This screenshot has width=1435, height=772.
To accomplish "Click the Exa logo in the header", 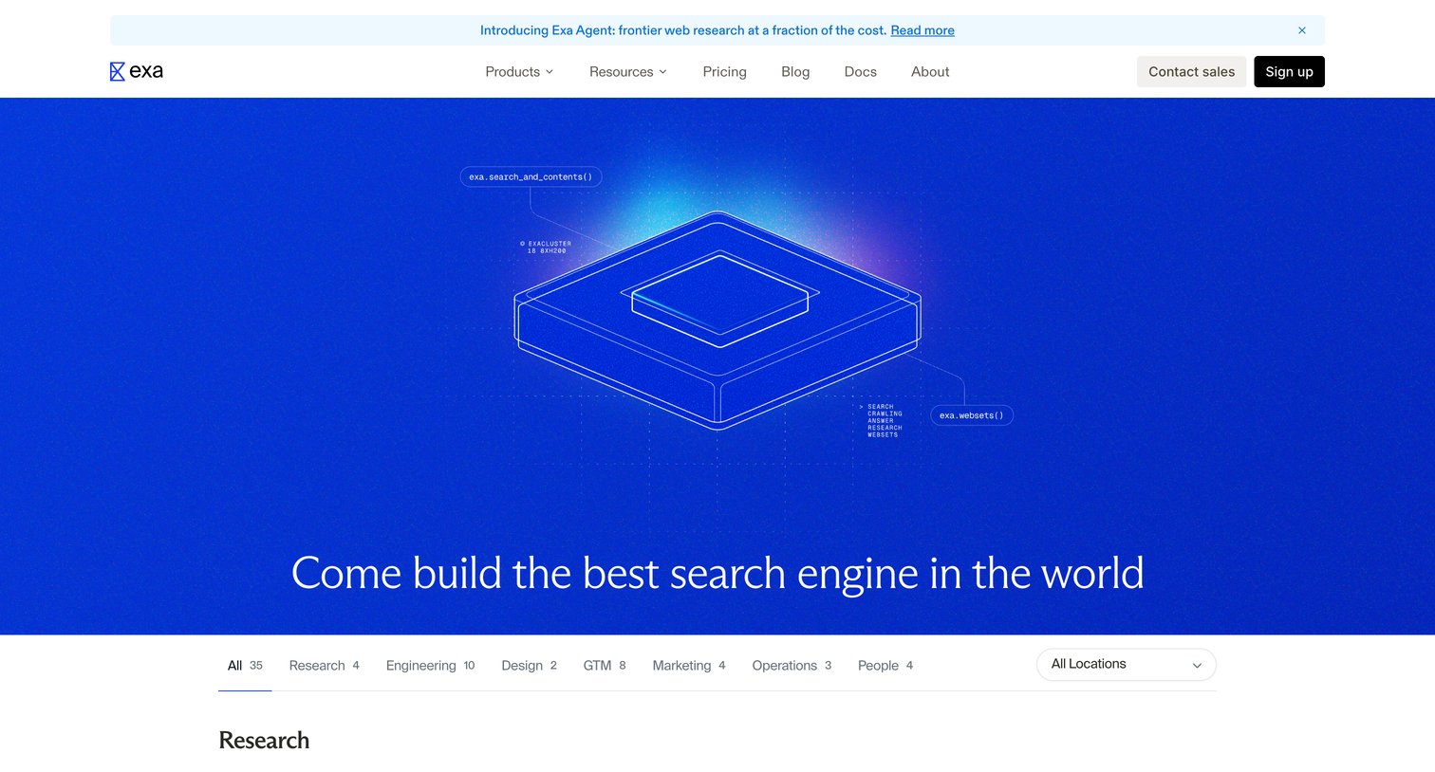I will tap(137, 71).
